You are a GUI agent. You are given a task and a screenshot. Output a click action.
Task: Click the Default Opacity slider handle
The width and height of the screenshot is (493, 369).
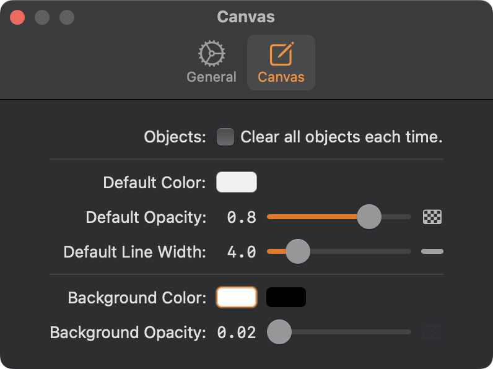point(369,217)
